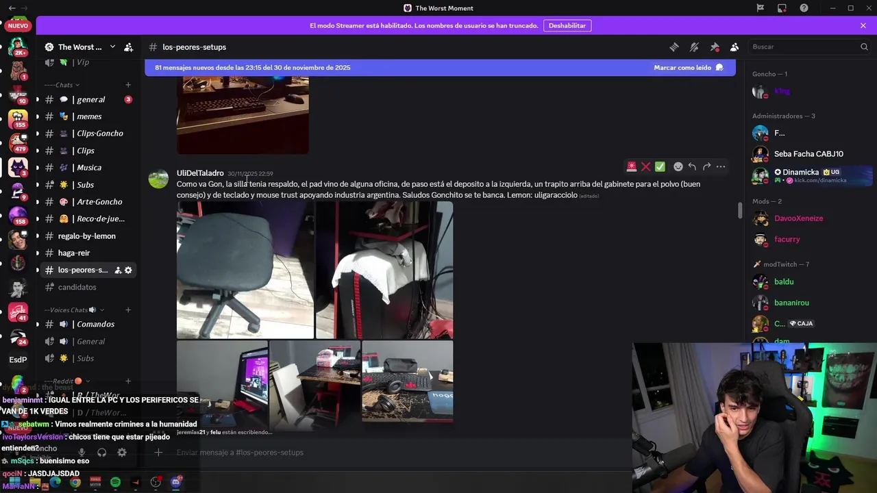Switch to the haga-reir channel
This screenshot has width=877, height=493.
88,253
